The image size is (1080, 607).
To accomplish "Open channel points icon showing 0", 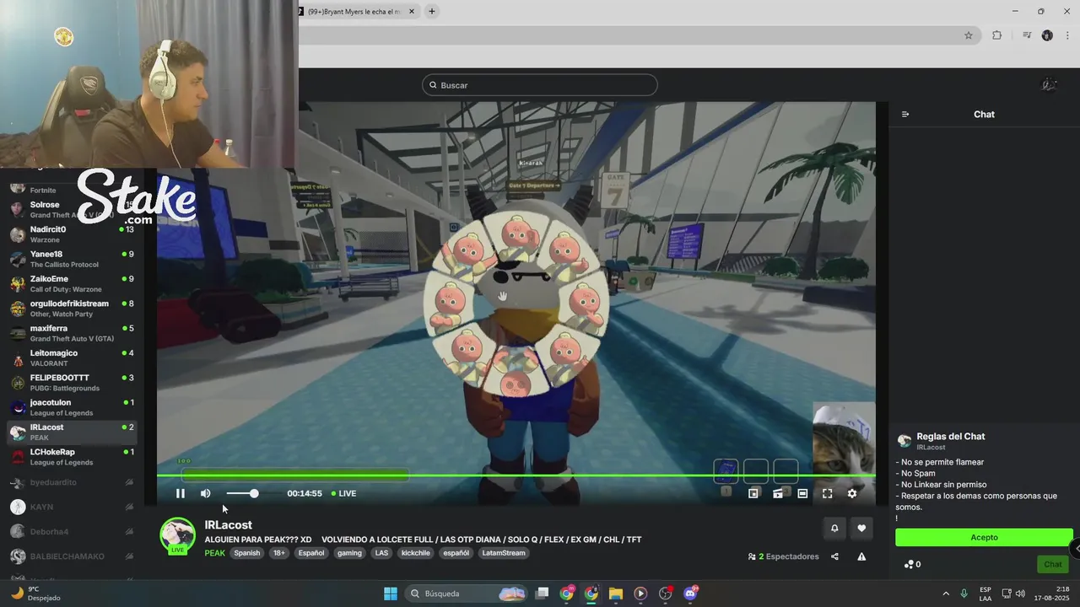I will pyautogui.click(x=912, y=565).
